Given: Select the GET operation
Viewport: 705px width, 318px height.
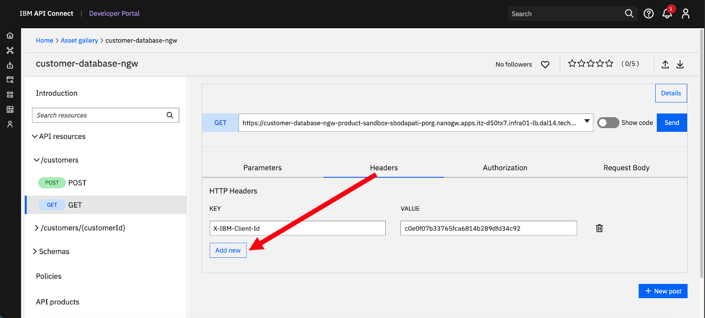Looking at the screenshot, I should [x=106, y=205].
